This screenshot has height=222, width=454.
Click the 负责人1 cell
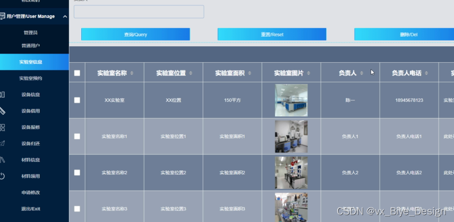(x=350, y=136)
